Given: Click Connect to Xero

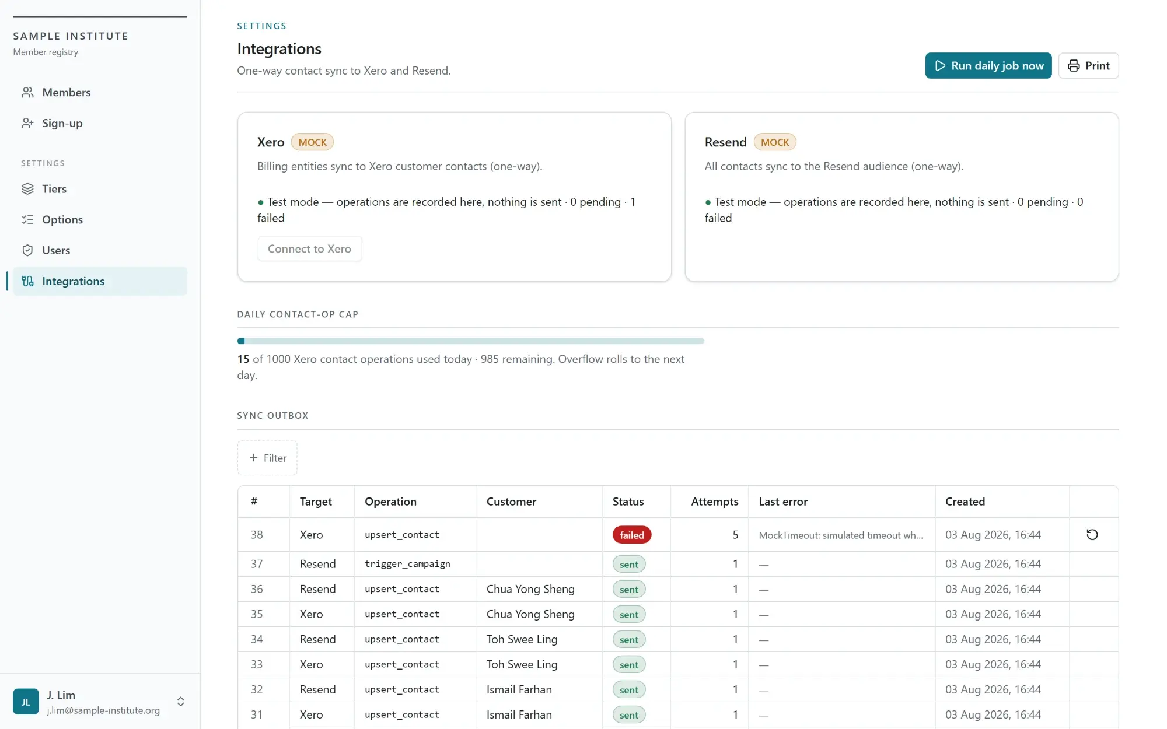Looking at the screenshot, I should point(309,248).
